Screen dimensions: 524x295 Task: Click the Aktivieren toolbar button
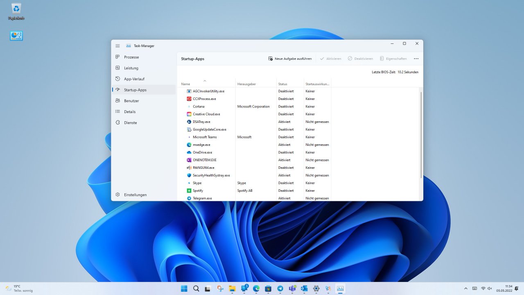pos(330,59)
